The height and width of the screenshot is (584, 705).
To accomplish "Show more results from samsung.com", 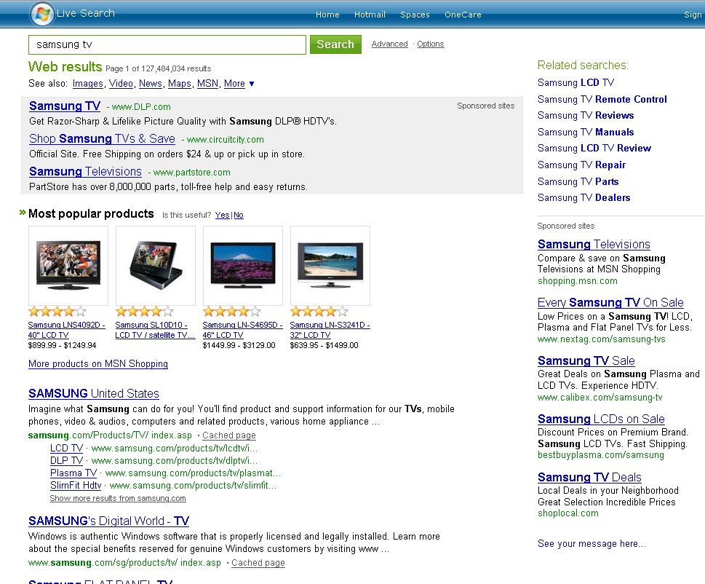I will (118, 498).
